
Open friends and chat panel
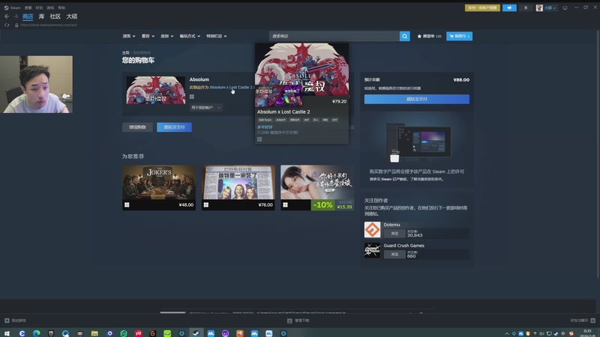click(x=583, y=321)
